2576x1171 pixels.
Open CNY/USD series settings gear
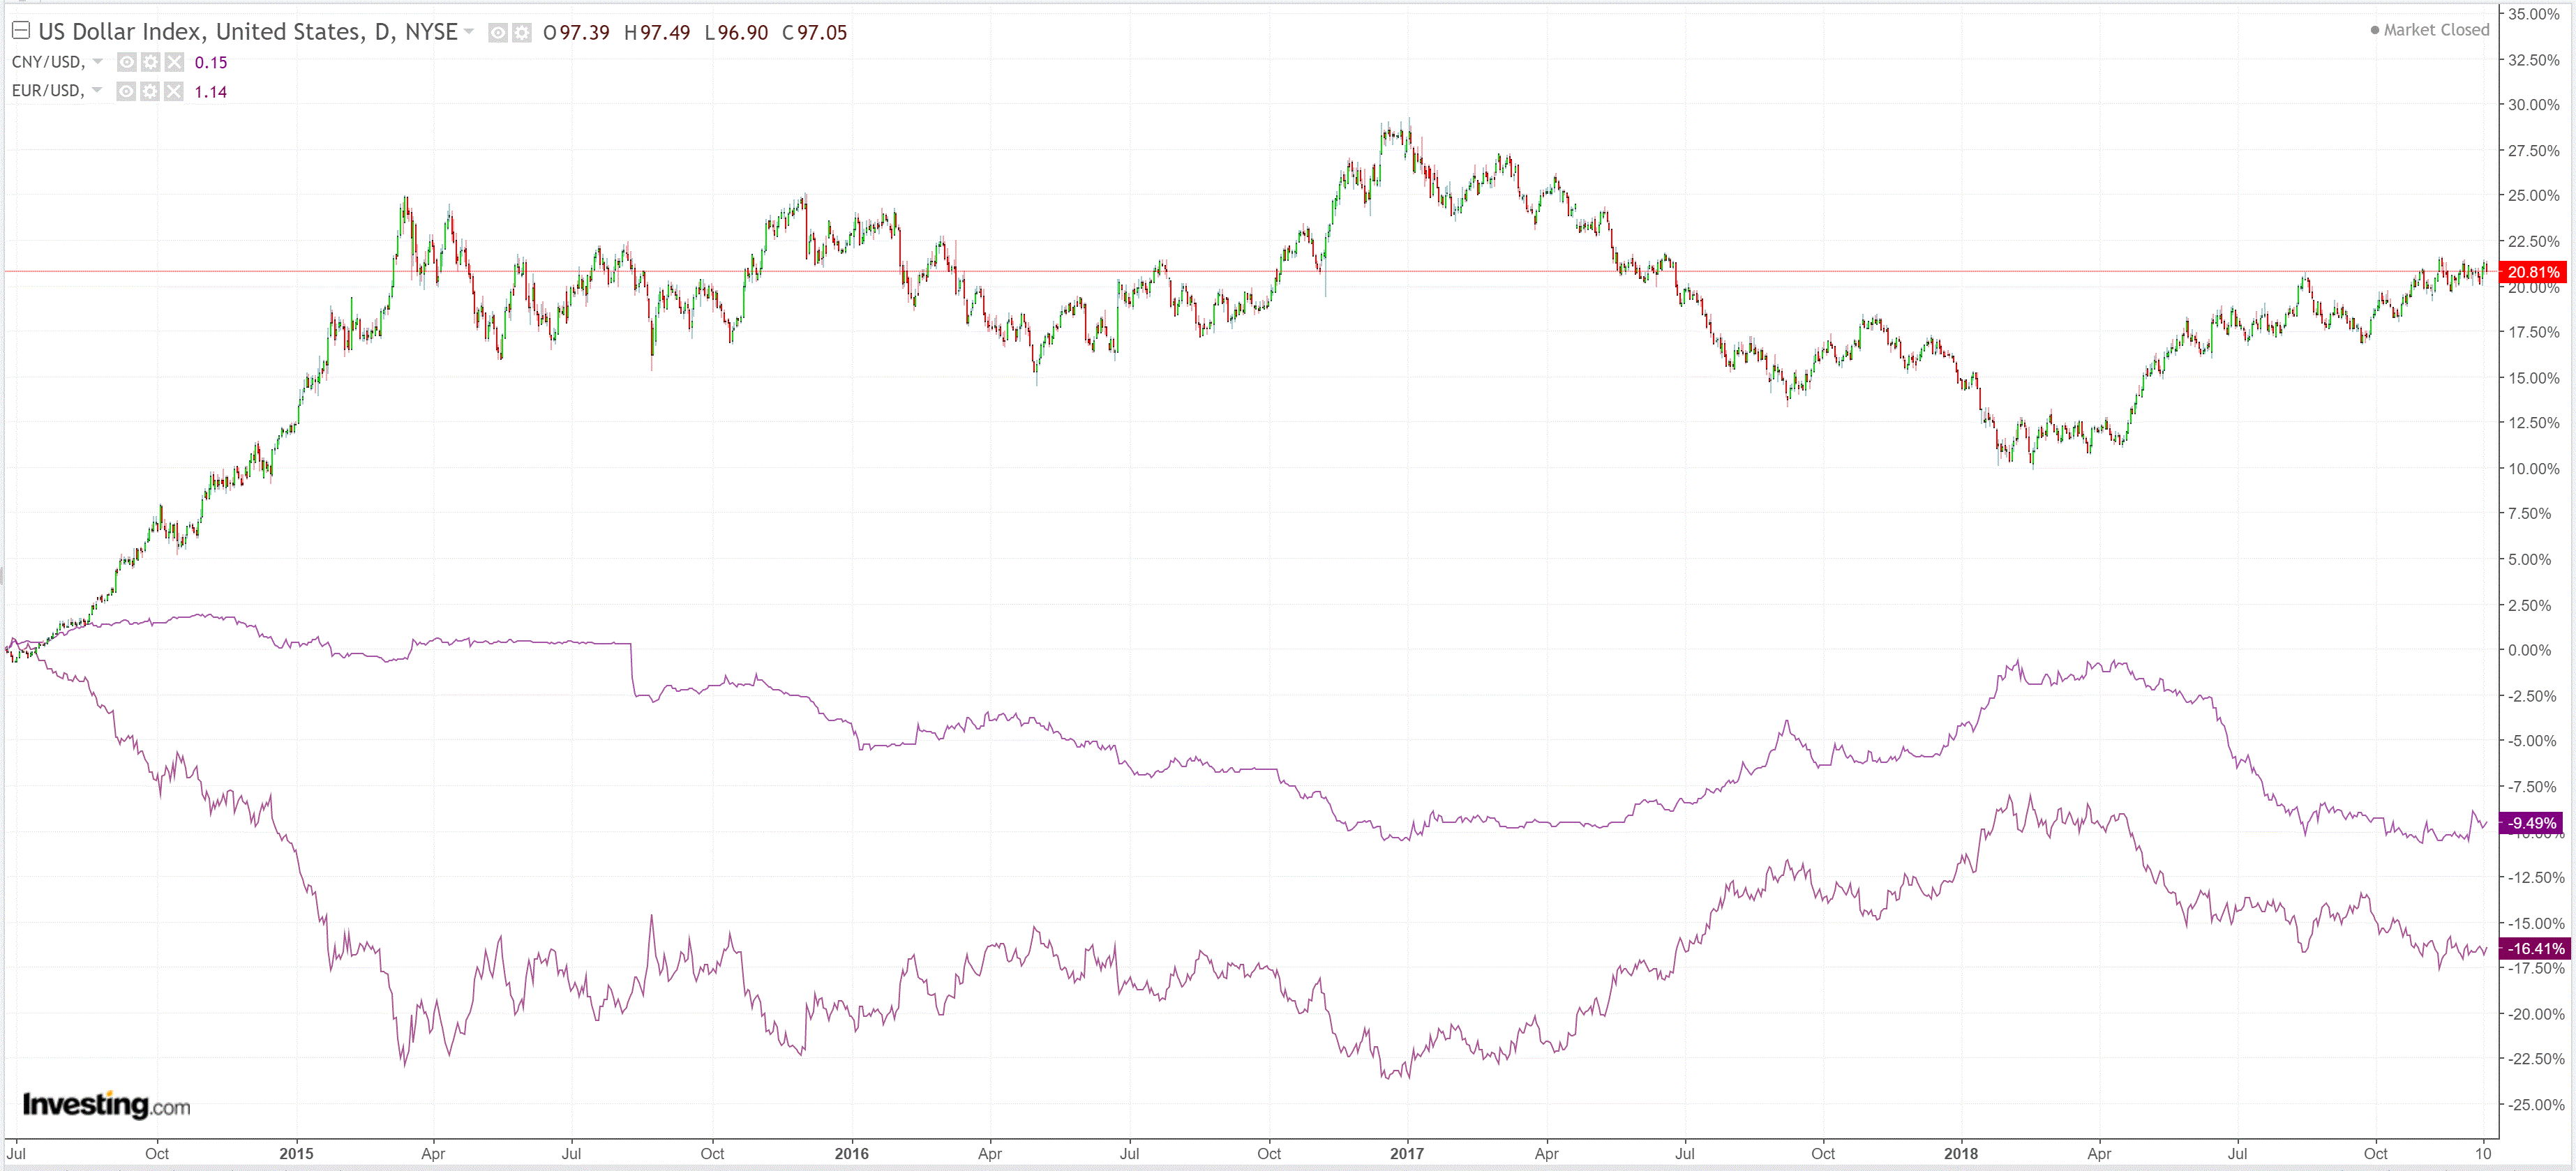click(150, 62)
